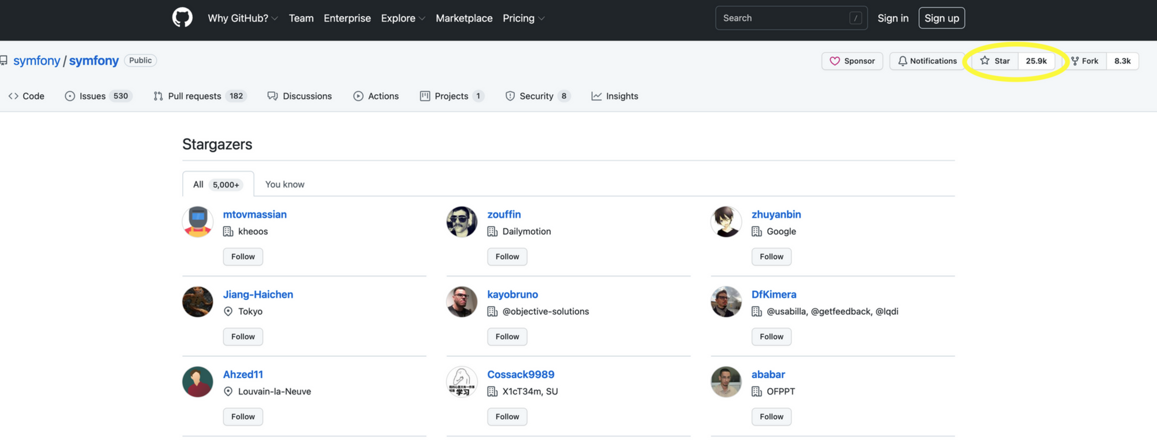1157x443 pixels.
Task: Click the Notifications bell button
Action: (927, 61)
